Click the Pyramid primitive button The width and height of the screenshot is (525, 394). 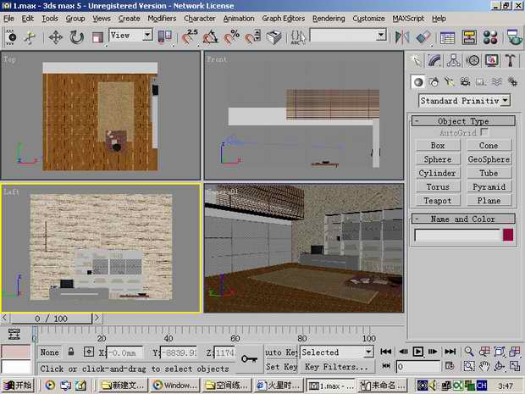489,186
